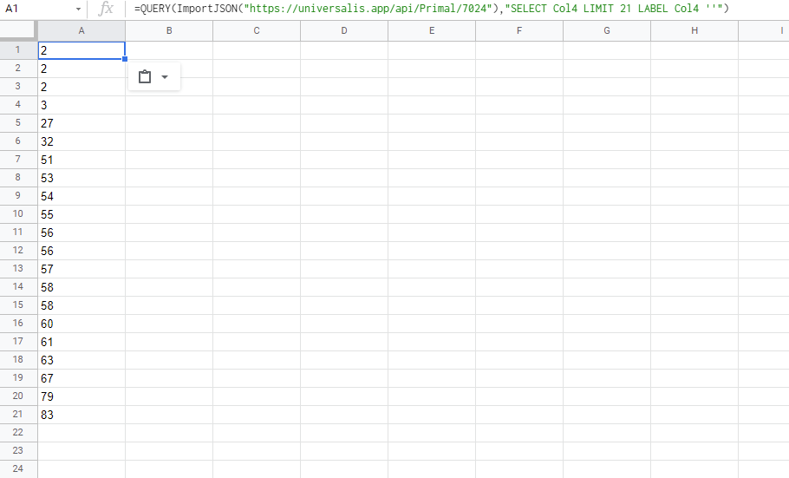The height and width of the screenshot is (478, 789).
Task: Click cell with value 51
Action: 82,160
